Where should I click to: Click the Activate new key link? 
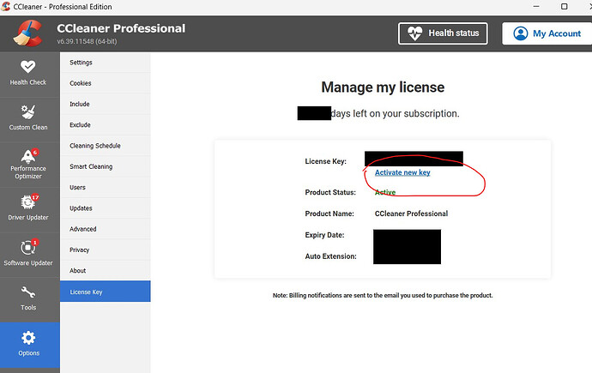pyautogui.click(x=402, y=172)
